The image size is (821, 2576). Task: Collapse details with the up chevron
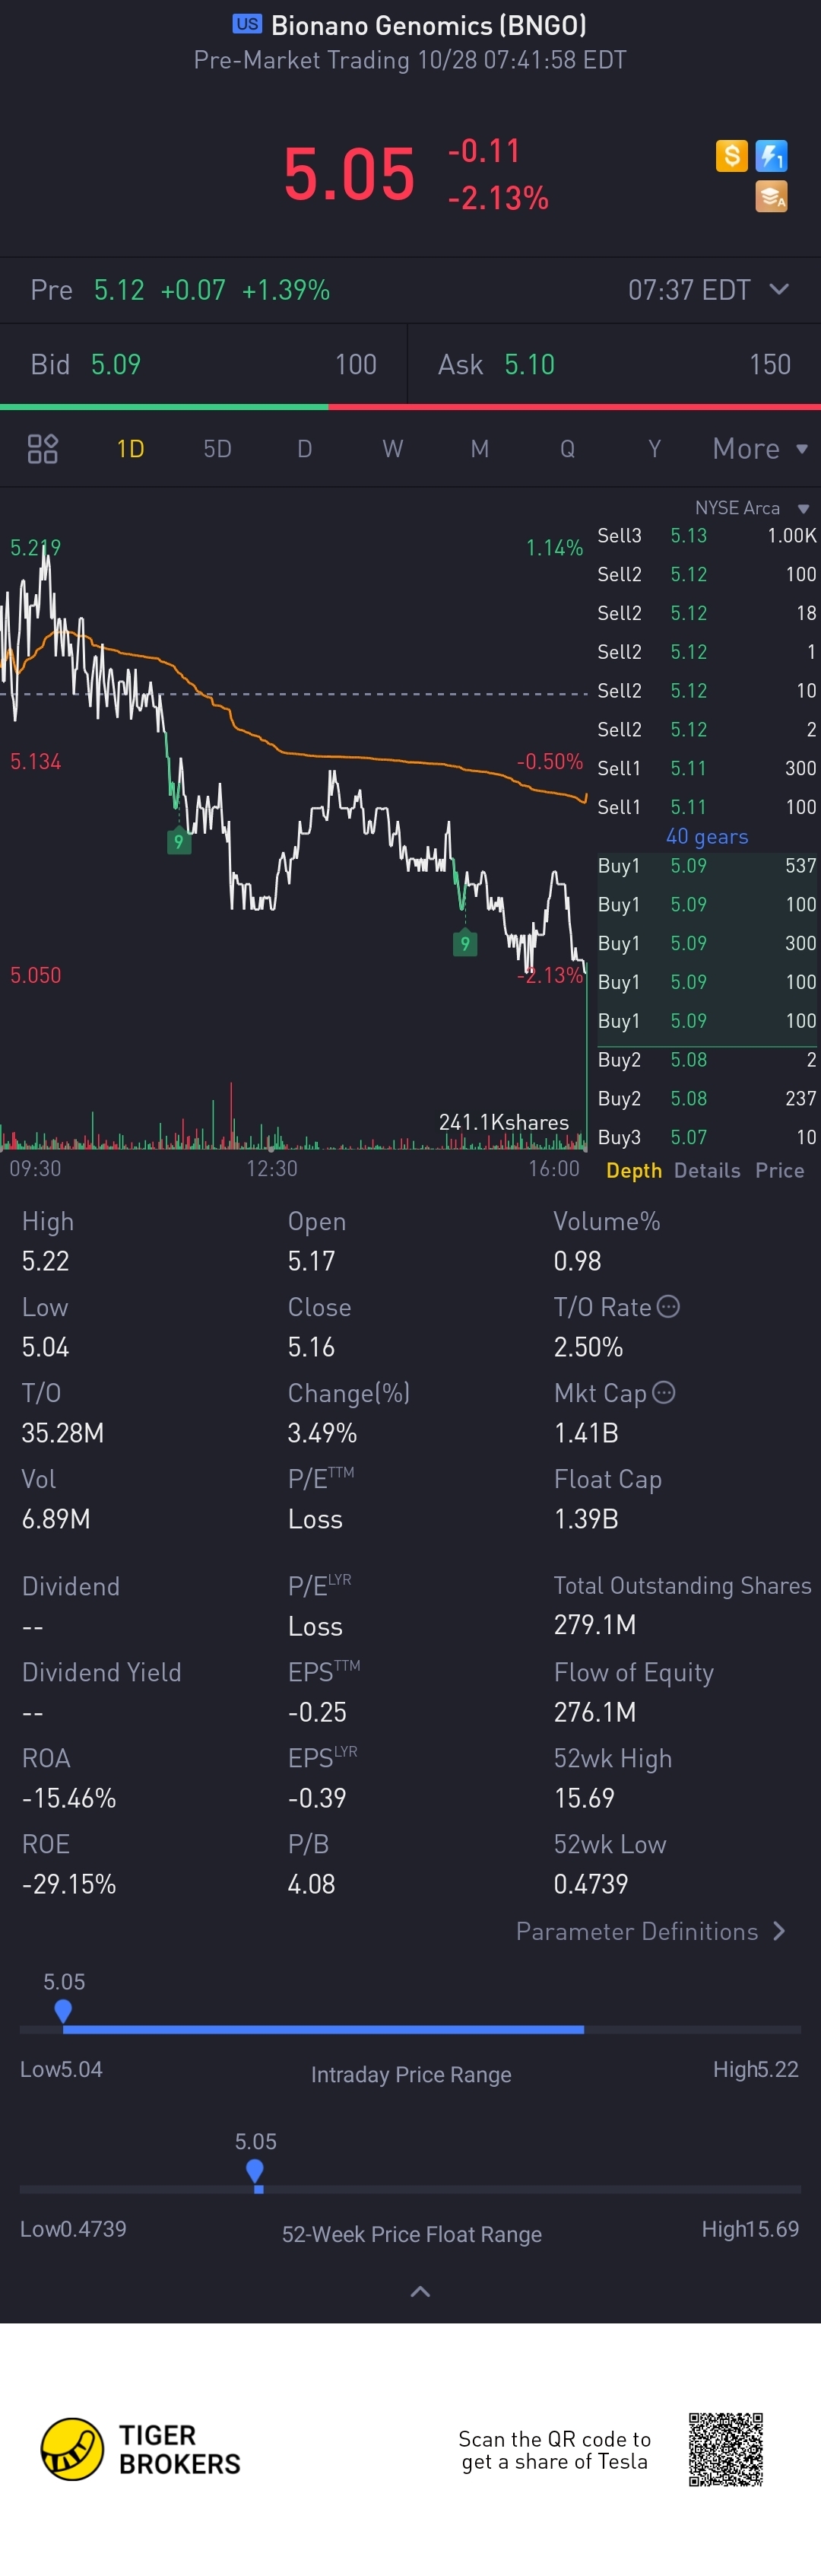pyautogui.click(x=420, y=2291)
